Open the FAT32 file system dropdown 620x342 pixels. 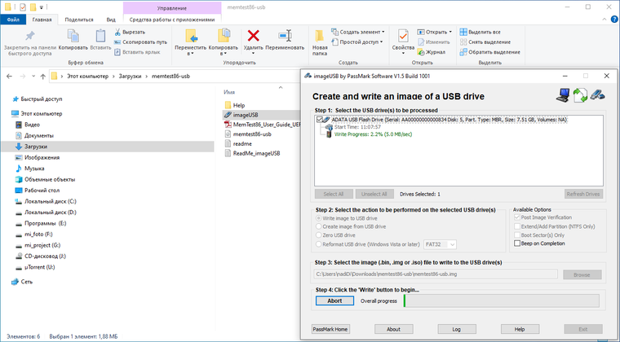pyautogui.click(x=440, y=244)
